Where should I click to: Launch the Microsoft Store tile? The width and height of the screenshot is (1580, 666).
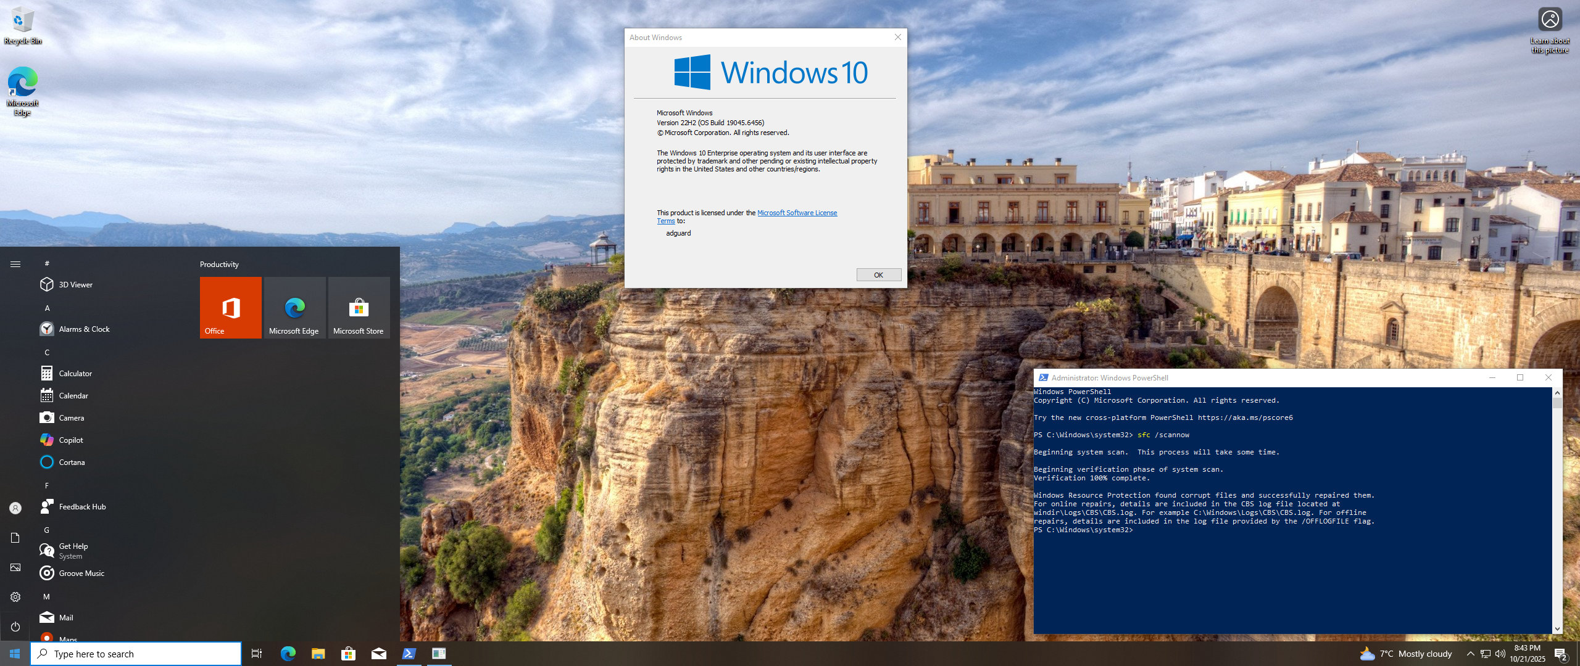coord(359,307)
